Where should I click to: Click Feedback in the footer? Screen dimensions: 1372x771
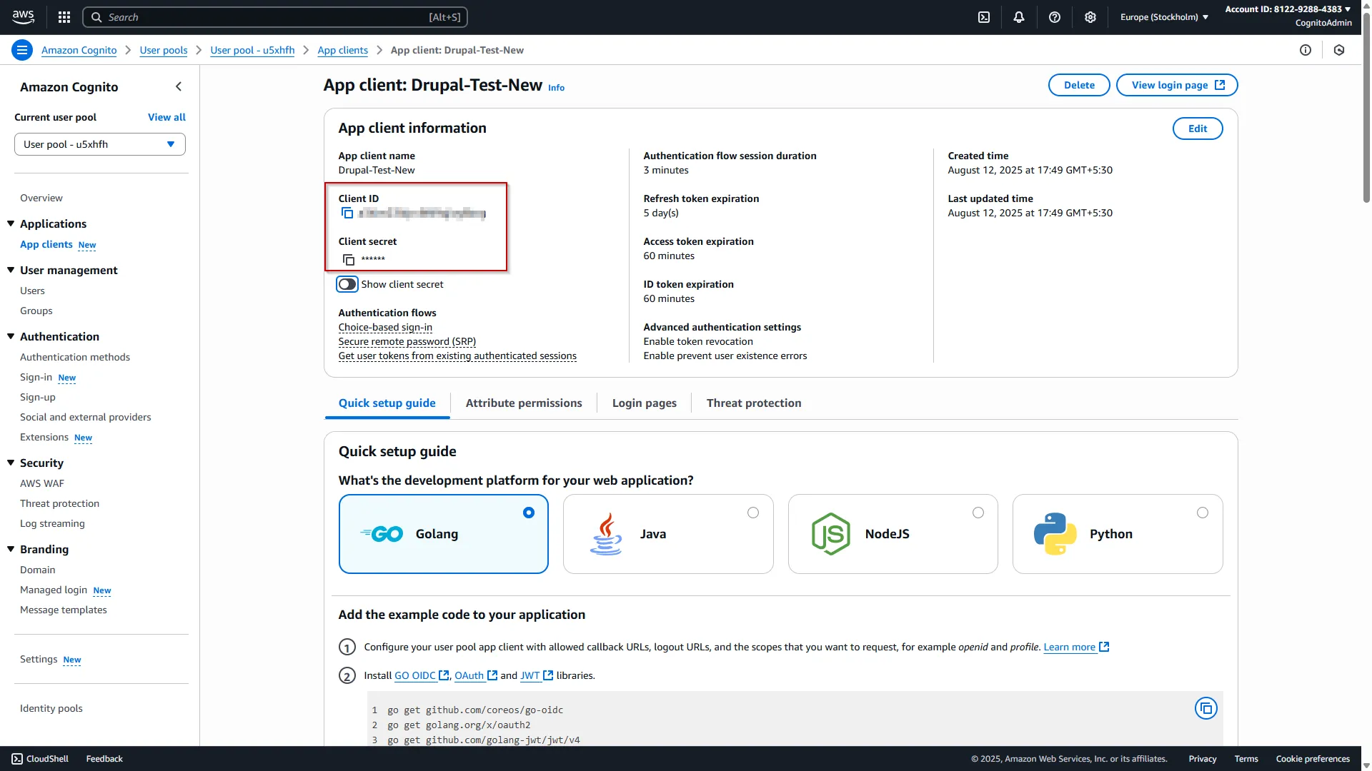point(104,759)
